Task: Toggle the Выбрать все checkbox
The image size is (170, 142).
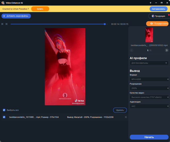Action: tap(4, 110)
